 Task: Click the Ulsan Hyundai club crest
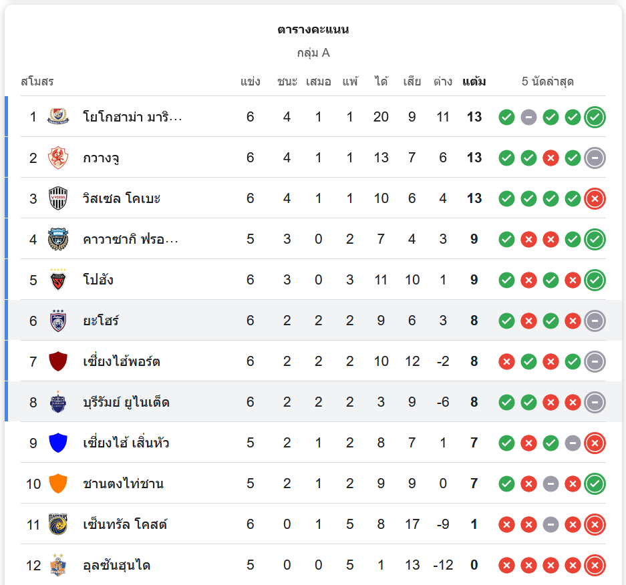58,565
